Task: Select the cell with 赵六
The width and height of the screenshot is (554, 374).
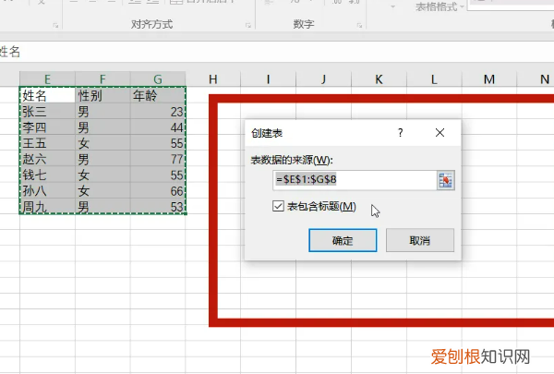Action: (x=47, y=159)
